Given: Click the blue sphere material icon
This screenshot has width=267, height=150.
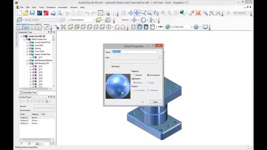Looking at the screenshot, I should coord(196,27).
